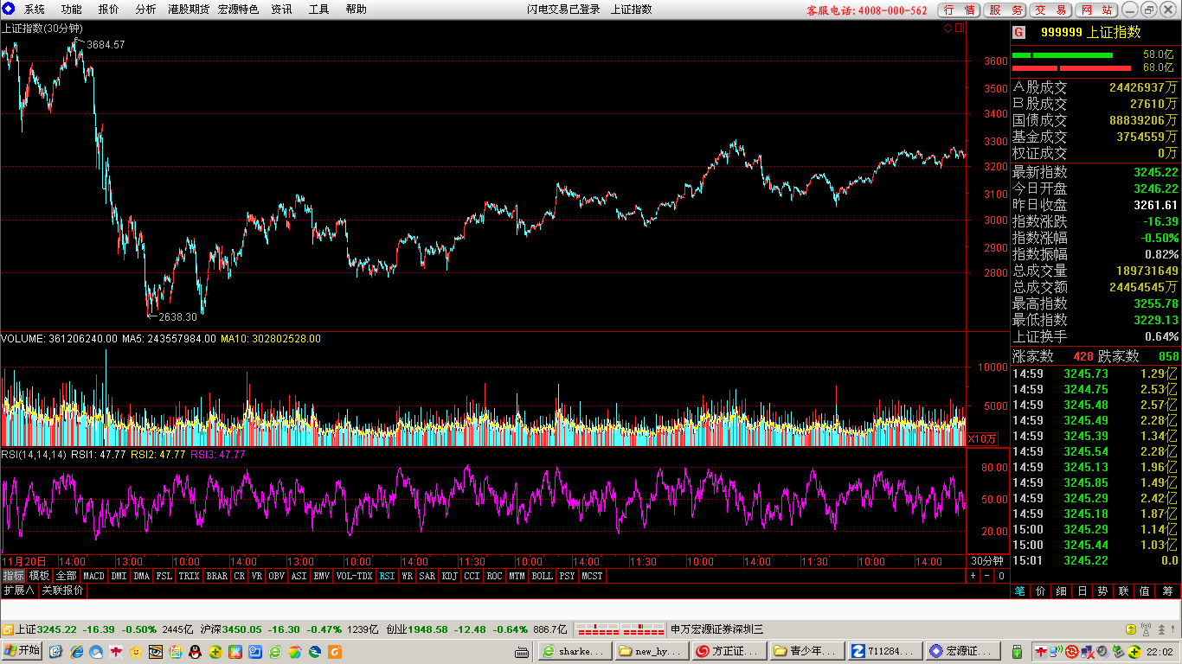Select the MACD indicator tab
1182x664 pixels.
pos(93,575)
